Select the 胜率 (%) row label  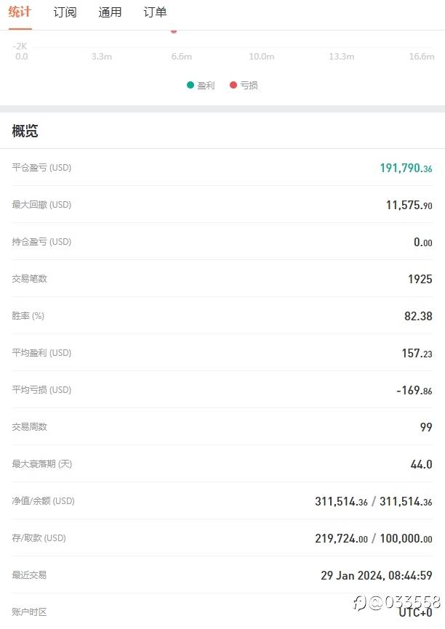28,316
